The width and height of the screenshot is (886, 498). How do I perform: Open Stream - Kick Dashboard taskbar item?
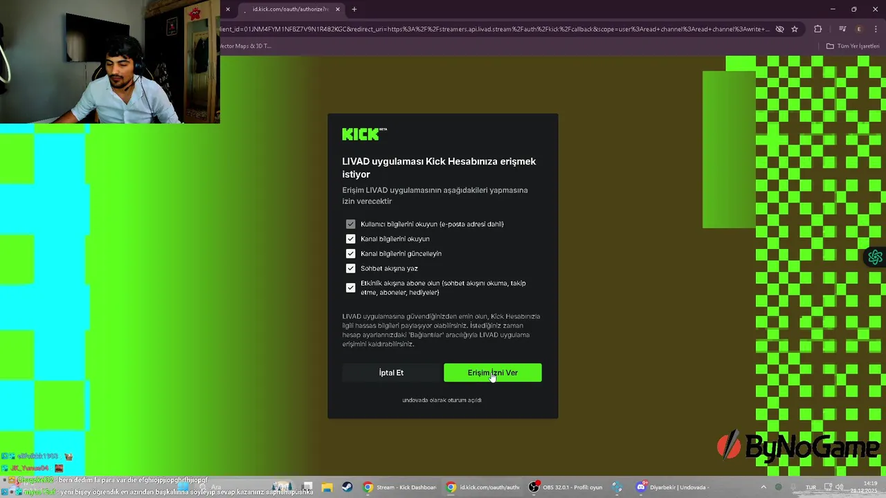point(399,487)
